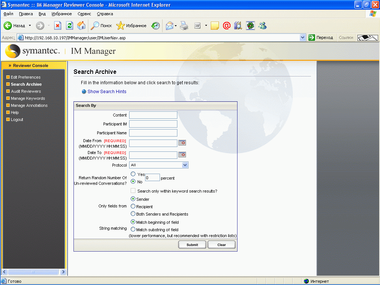380x285 pixels.
Task: Click the Ссылки links toolbar label
Action: click(346, 37)
